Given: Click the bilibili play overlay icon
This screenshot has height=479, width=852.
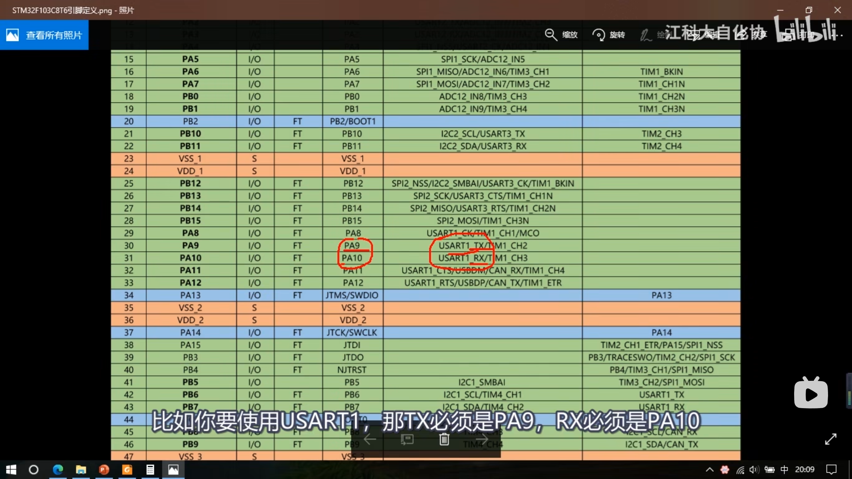Looking at the screenshot, I should [x=811, y=394].
